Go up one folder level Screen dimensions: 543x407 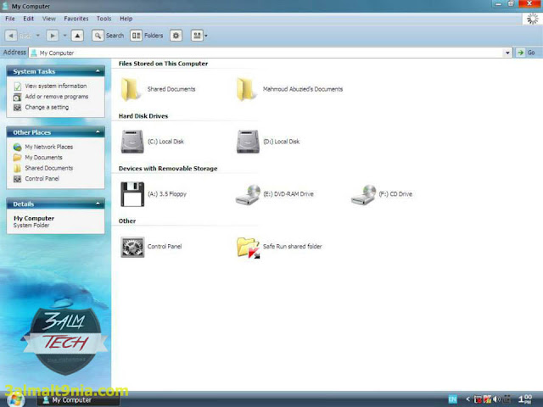click(x=77, y=36)
